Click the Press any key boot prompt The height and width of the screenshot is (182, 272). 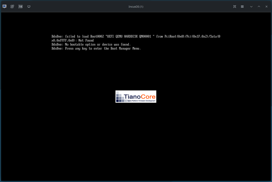coord(96,48)
